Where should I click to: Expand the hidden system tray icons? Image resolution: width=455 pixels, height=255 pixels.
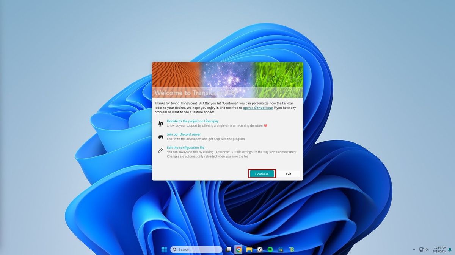coord(414,249)
